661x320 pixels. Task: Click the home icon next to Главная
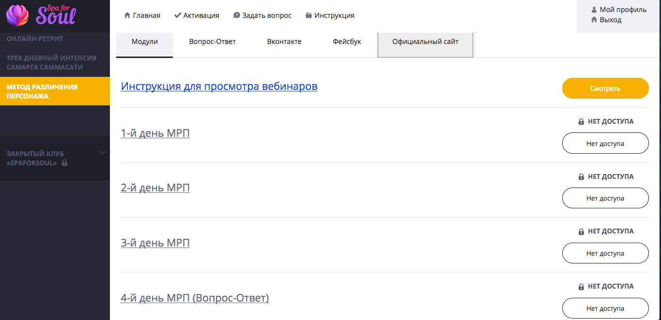tap(127, 15)
